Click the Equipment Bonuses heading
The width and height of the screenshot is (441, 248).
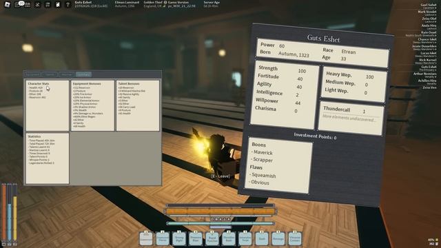[x=87, y=83]
